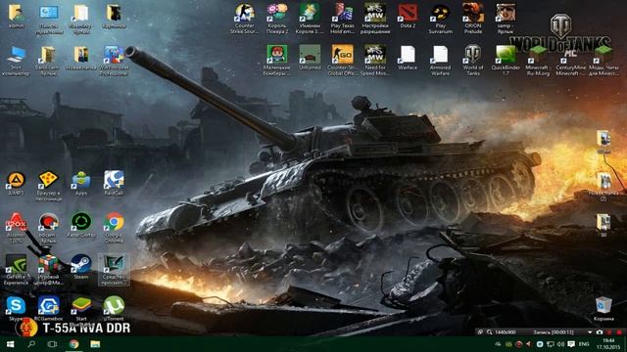Open the Armored Warfare shortcut
This screenshot has height=352, width=627.
coord(440,61)
